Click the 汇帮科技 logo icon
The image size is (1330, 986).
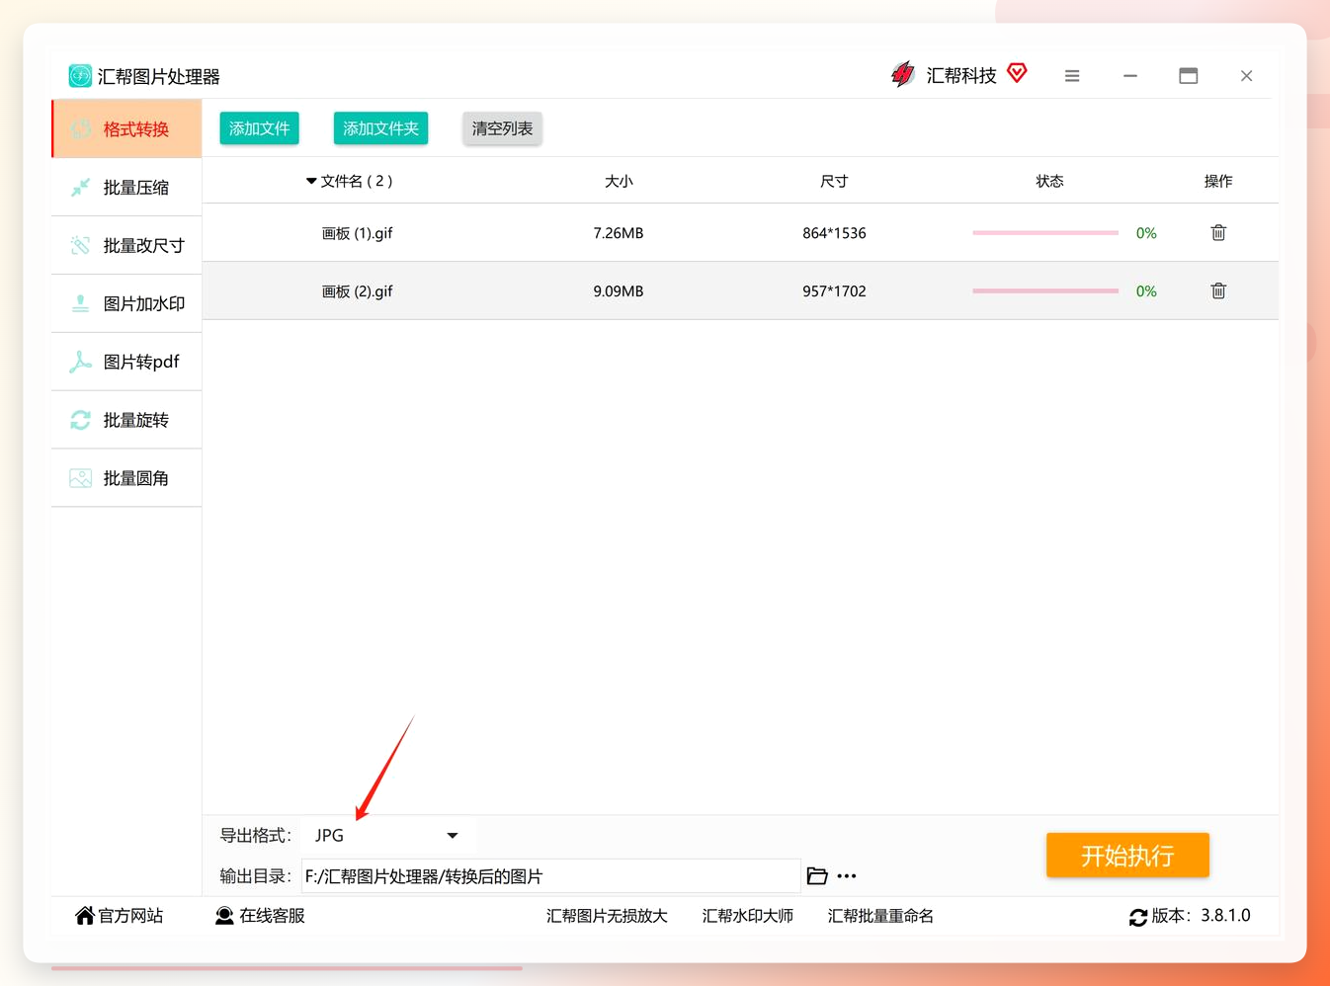point(903,74)
